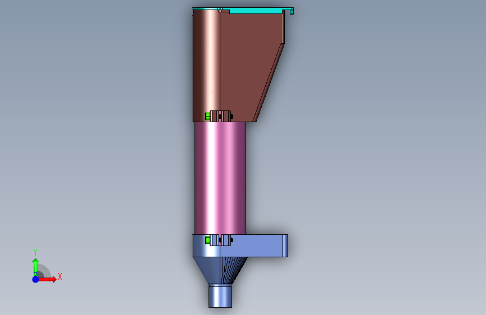The width and height of the screenshot is (486, 315).
Task: Select the upper green bolt head
Action: coord(207,116)
